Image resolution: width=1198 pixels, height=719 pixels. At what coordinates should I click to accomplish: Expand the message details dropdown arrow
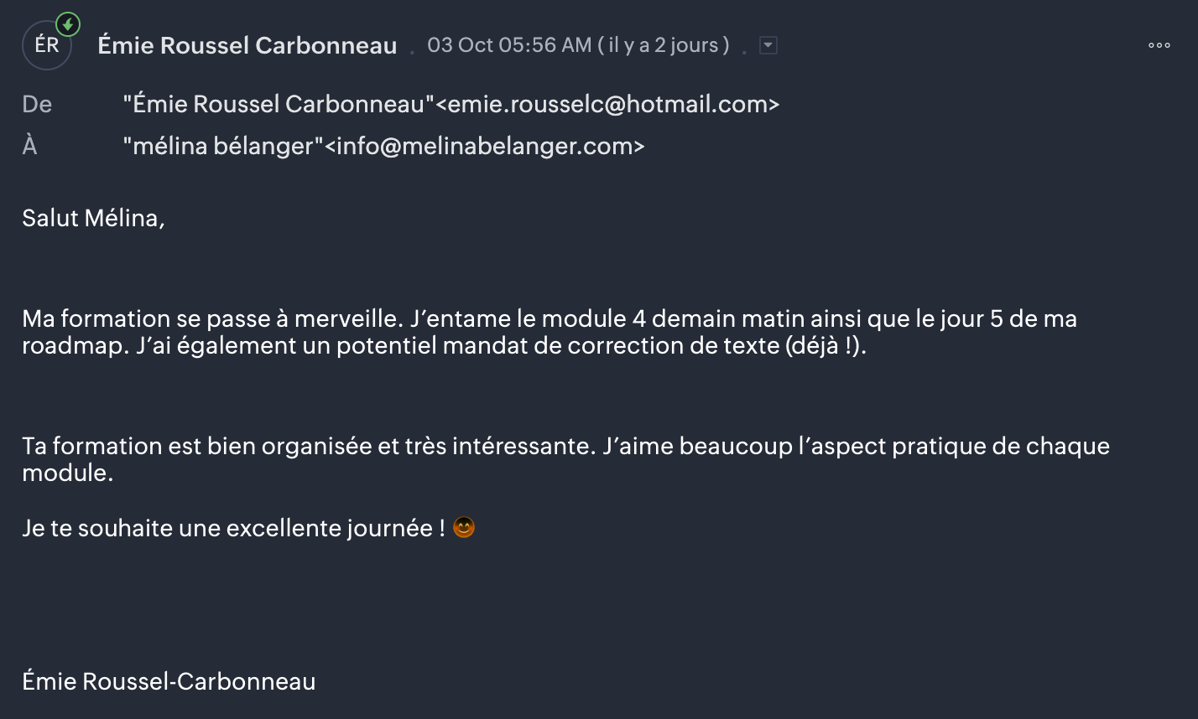click(x=768, y=45)
